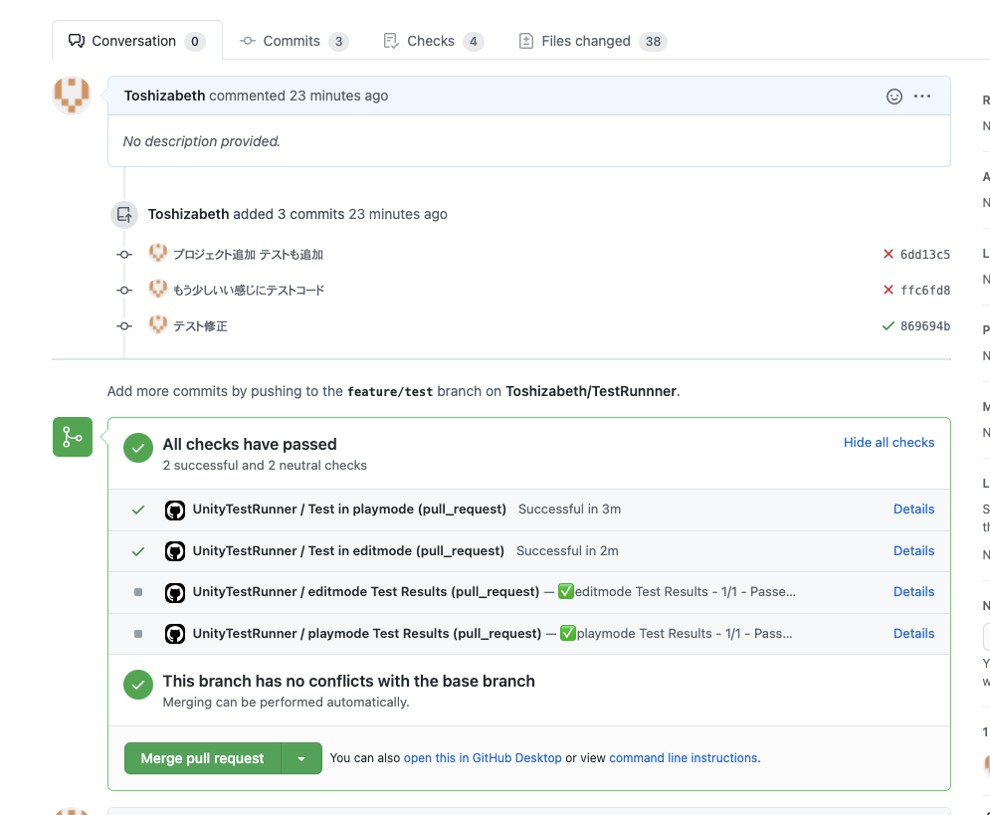Image resolution: width=990 pixels, height=815 pixels.
Task: Click Toshizabeth's avatar next to the comment
Action: 72,96
